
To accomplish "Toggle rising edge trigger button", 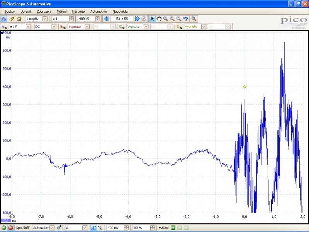I will pos(93,228).
